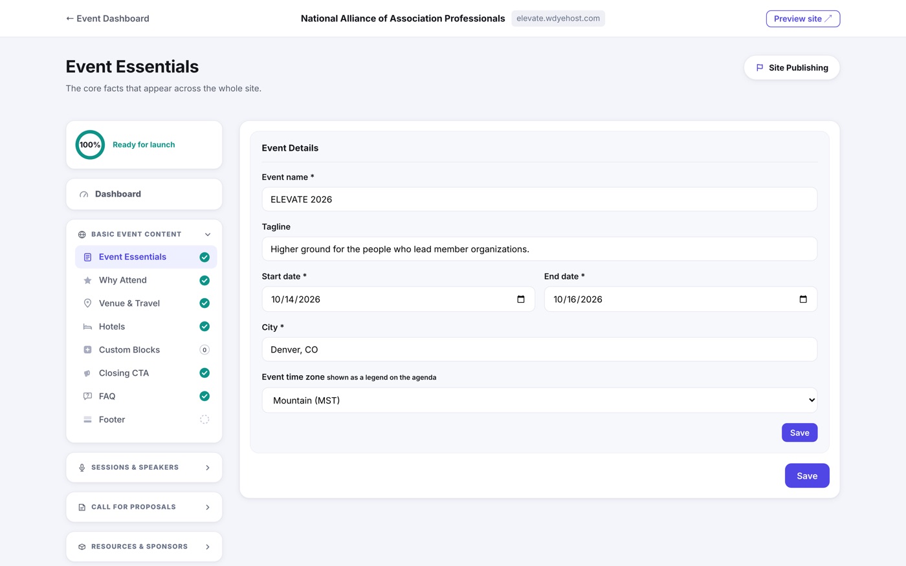This screenshot has height=566, width=906.
Task: Open the End date calendar picker icon
Action: (803, 299)
